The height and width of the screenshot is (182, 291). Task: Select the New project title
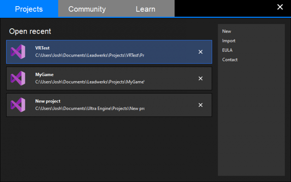click(x=48, y=101)
